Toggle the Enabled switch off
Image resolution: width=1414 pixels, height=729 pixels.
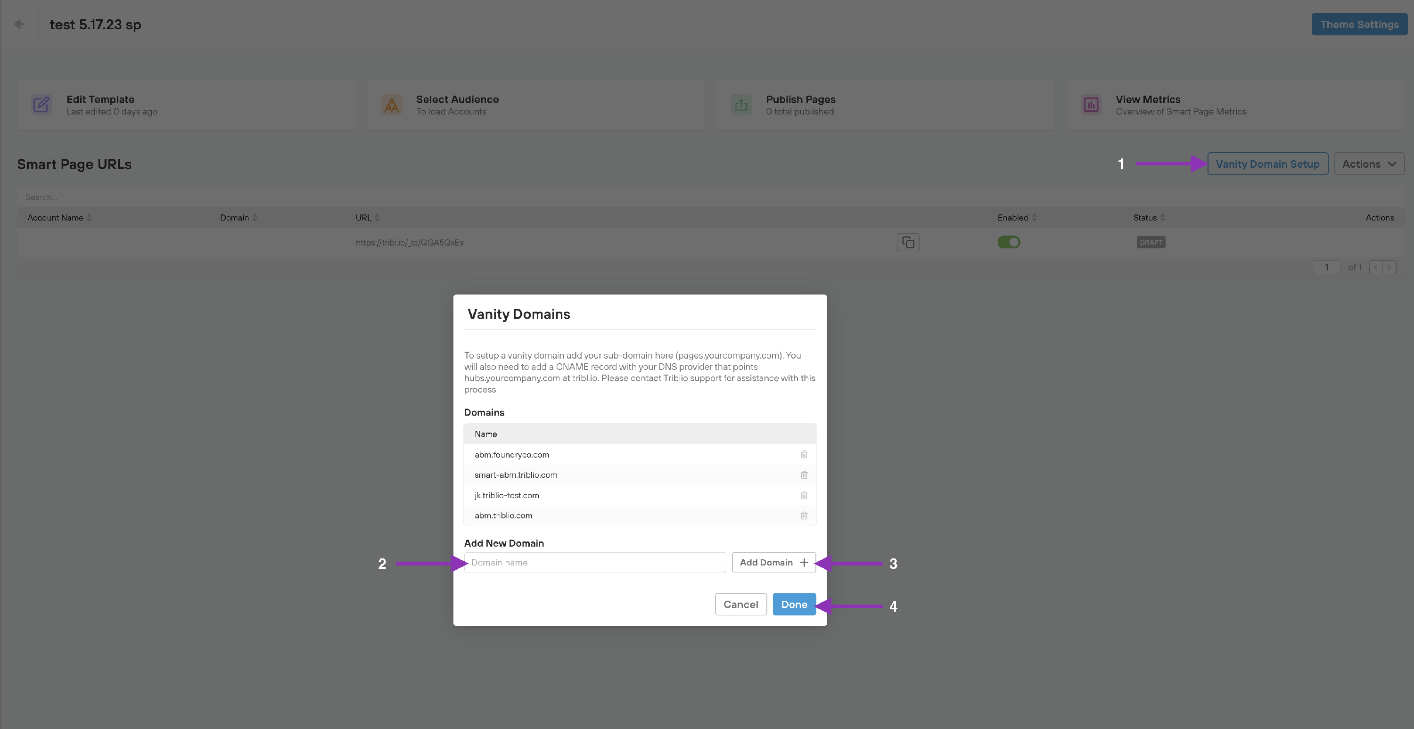(x=1008, y=242)
